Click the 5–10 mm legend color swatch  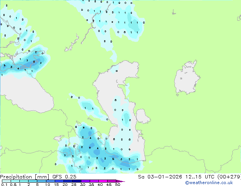point(41,181)
